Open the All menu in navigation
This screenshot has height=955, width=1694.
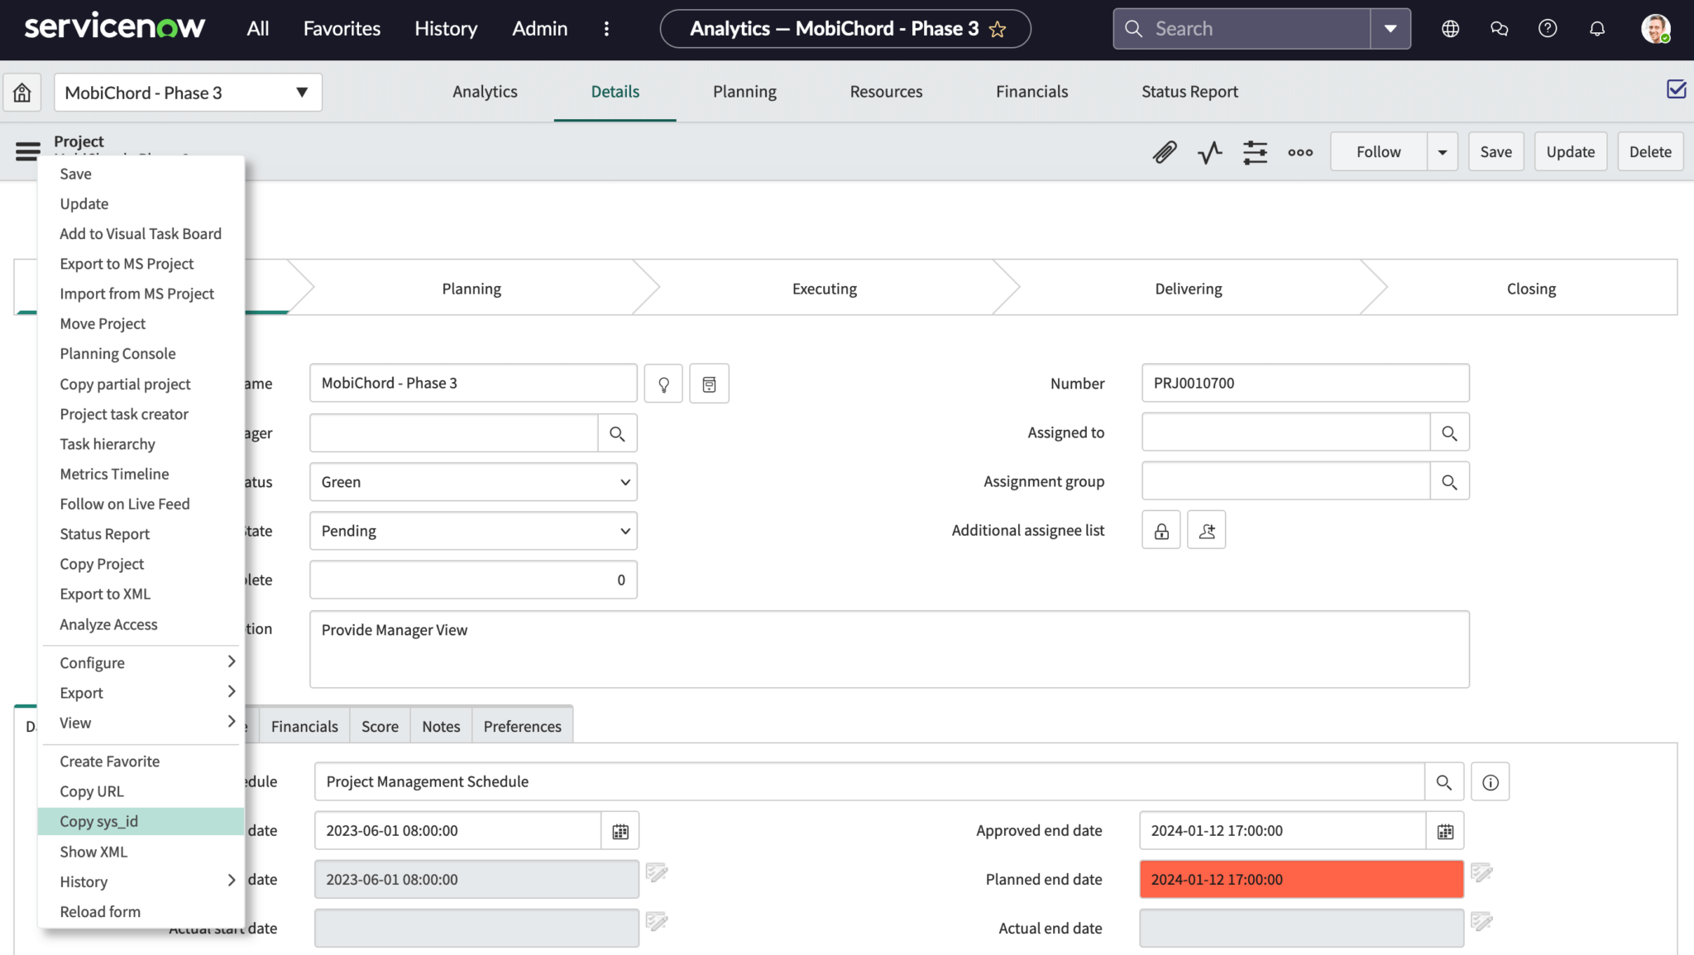click(258, 29)
